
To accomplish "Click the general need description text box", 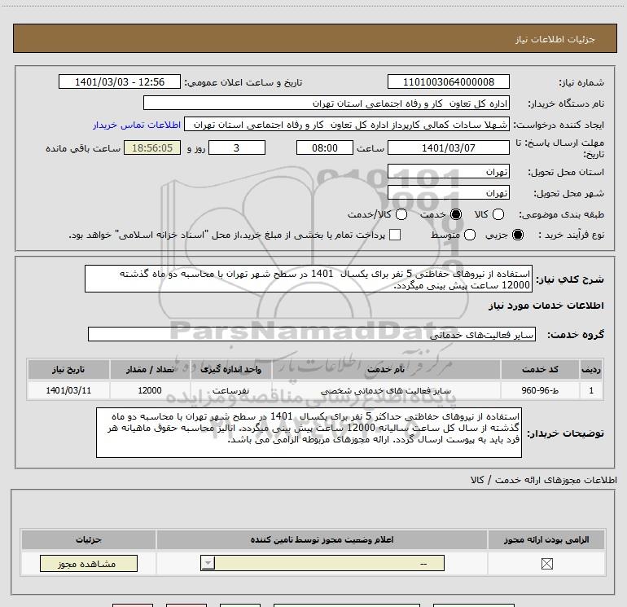I will pyautogui.click(x=309, y=279).
